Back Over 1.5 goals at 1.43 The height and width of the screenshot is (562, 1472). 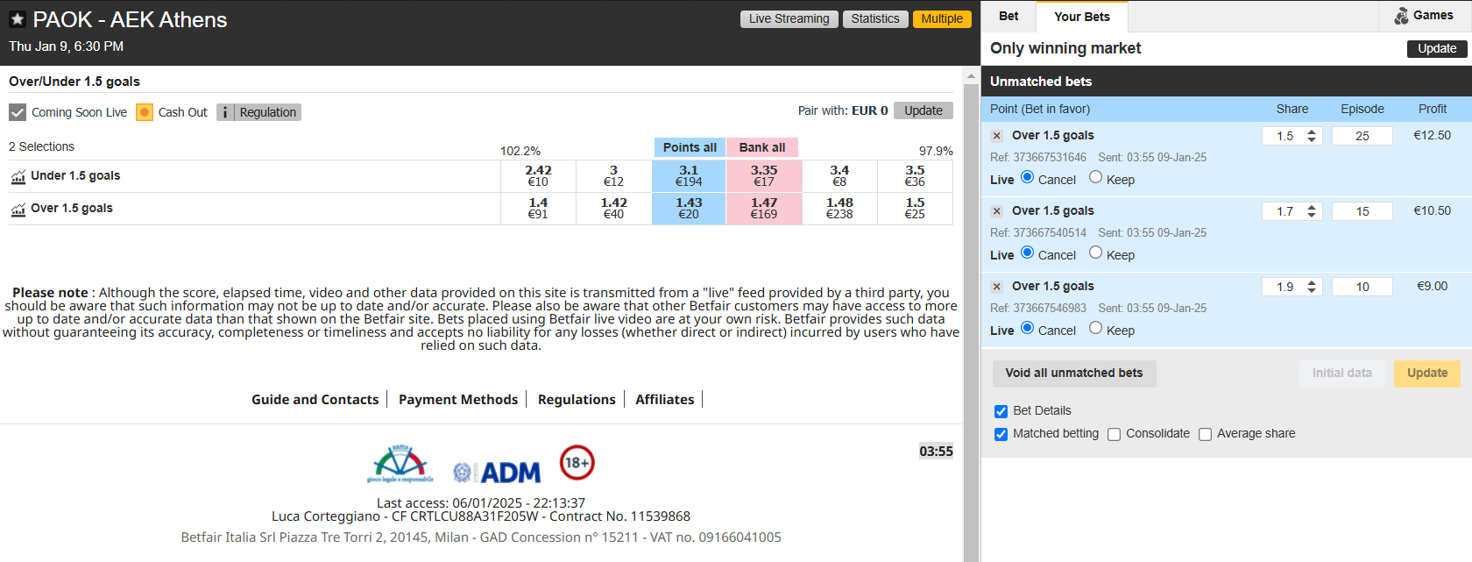click(689, 209)
